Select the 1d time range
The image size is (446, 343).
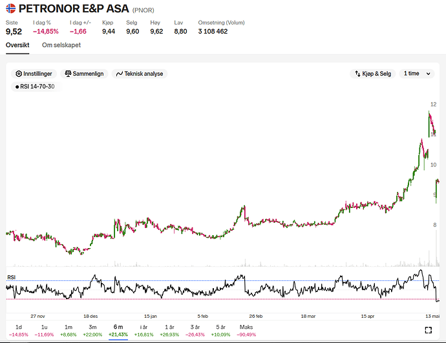(19, 331)
